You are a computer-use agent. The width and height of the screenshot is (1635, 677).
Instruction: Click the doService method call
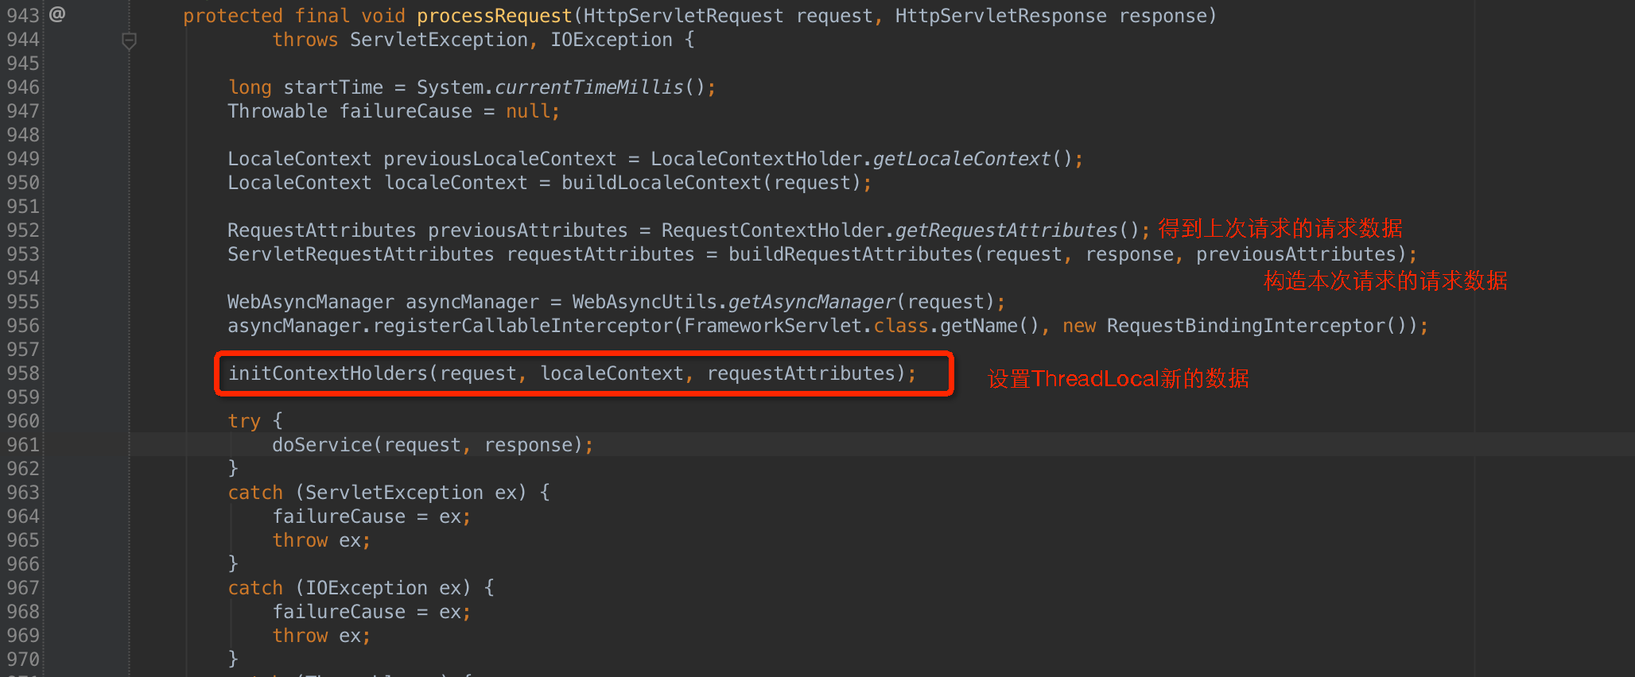tap(322, 445)
